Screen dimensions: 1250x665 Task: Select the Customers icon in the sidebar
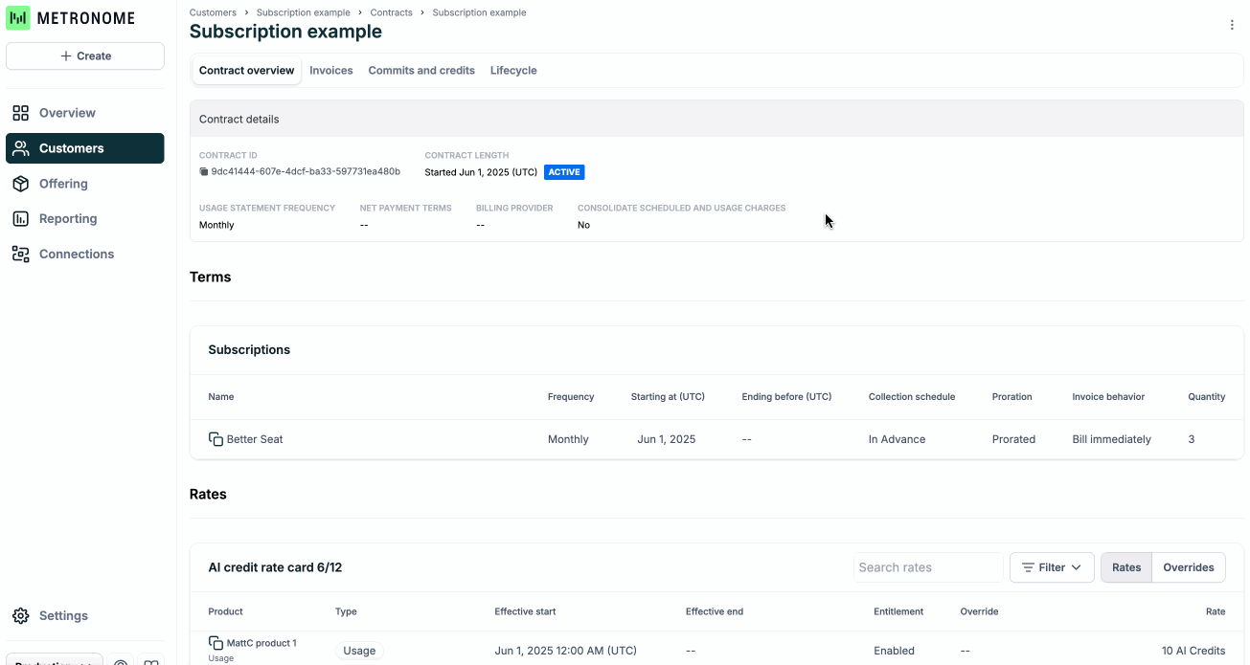(x=20, y=147)
